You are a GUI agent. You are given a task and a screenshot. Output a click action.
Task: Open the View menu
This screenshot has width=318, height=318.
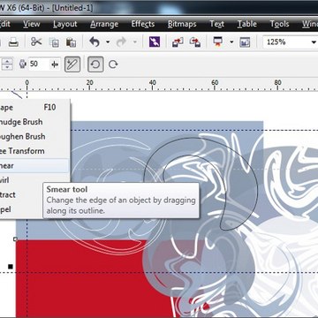click(x=32, y=24)
